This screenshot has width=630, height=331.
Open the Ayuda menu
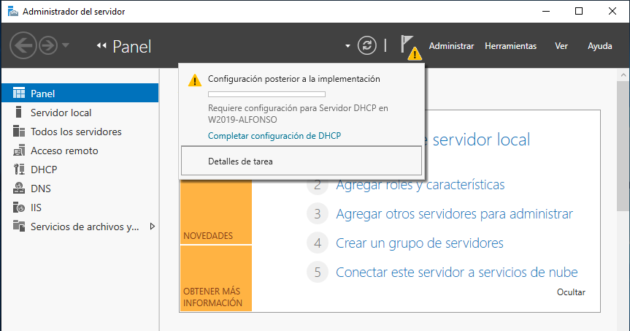[600, 46]
